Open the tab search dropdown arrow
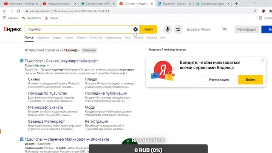 click(255, 3)
